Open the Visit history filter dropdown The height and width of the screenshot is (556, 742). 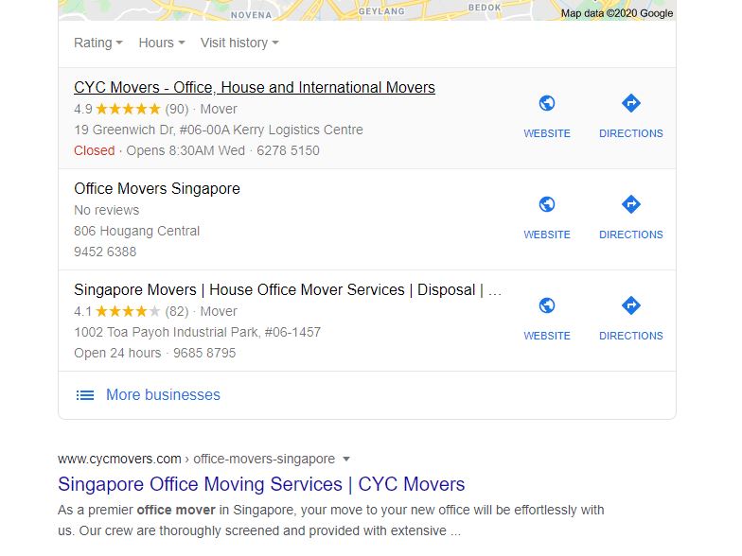(x=239, y=43)
